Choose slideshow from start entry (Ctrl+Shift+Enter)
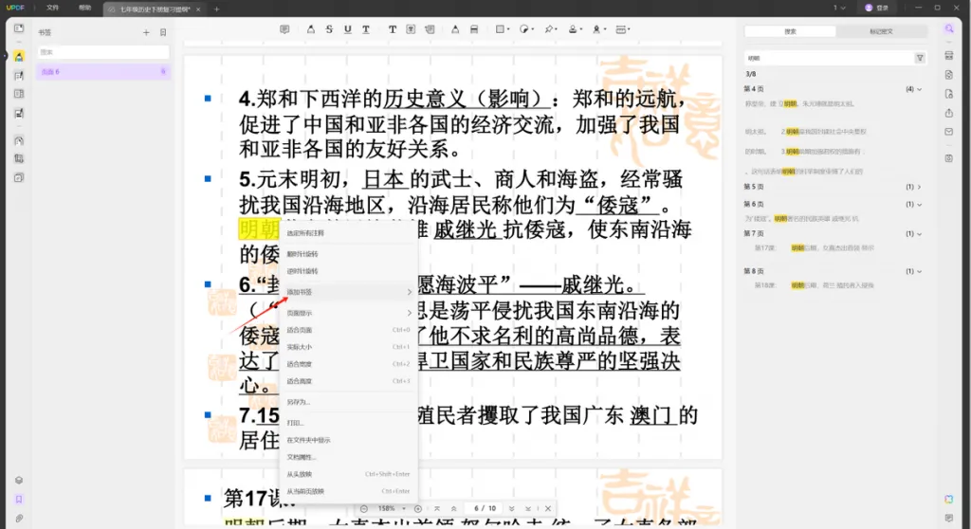This screenshot has height=529, width=971. (349, 474)
